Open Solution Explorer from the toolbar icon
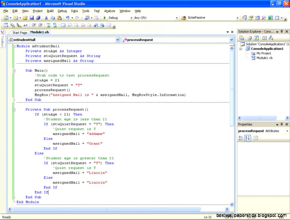The height and width of the screenshot is (220, 290). [x=244, y=18]
